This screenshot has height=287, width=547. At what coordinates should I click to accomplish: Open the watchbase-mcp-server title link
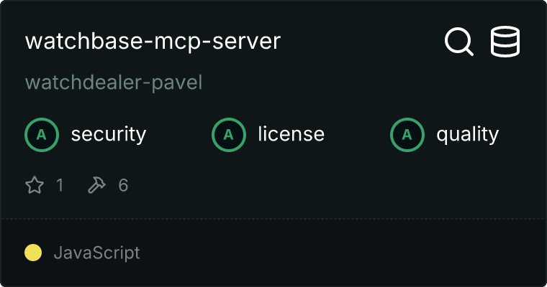pos(153,42)
